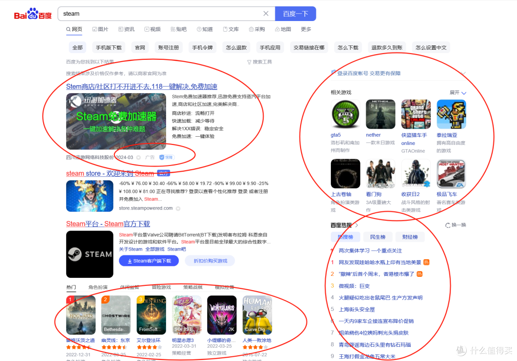517x361 pixels.
Task: Open the 资讯 tab
Action: [x=126, y=29]
